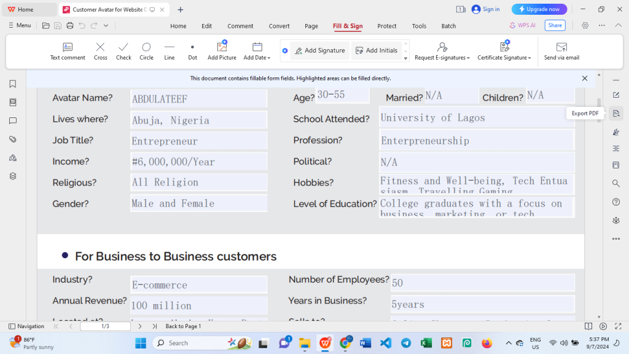Enter fullscreen view icon in the status bar
629x354 pixels.
pos(618,326)
